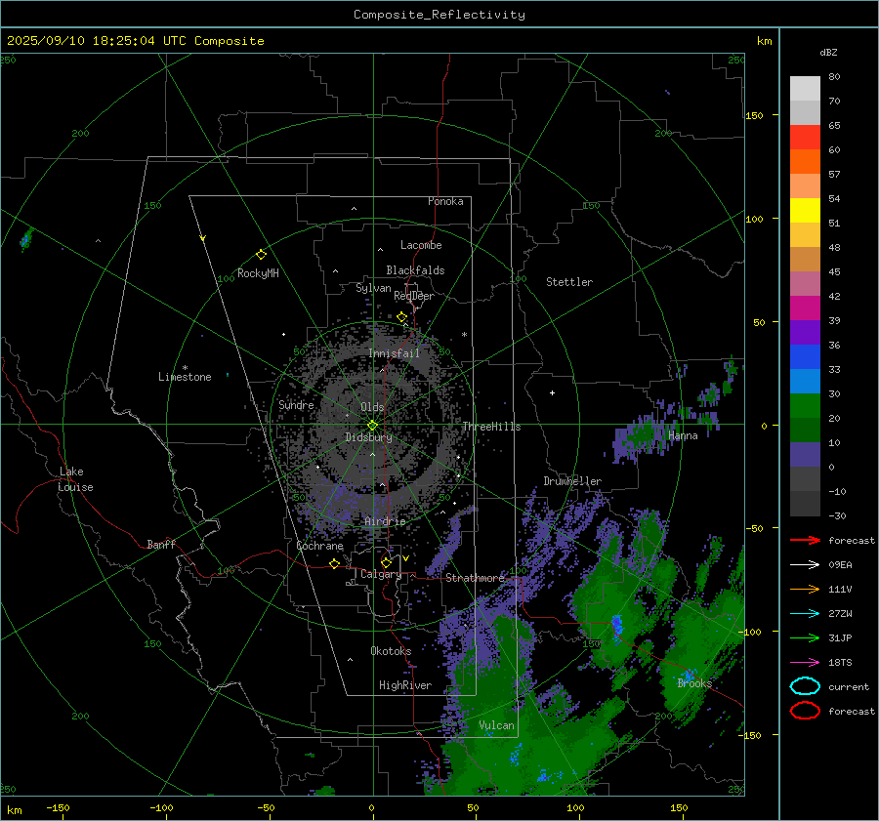This screenshot has width=879, height=821.
Task: Select the red swatch in dBZ scale
Action: 805,138
